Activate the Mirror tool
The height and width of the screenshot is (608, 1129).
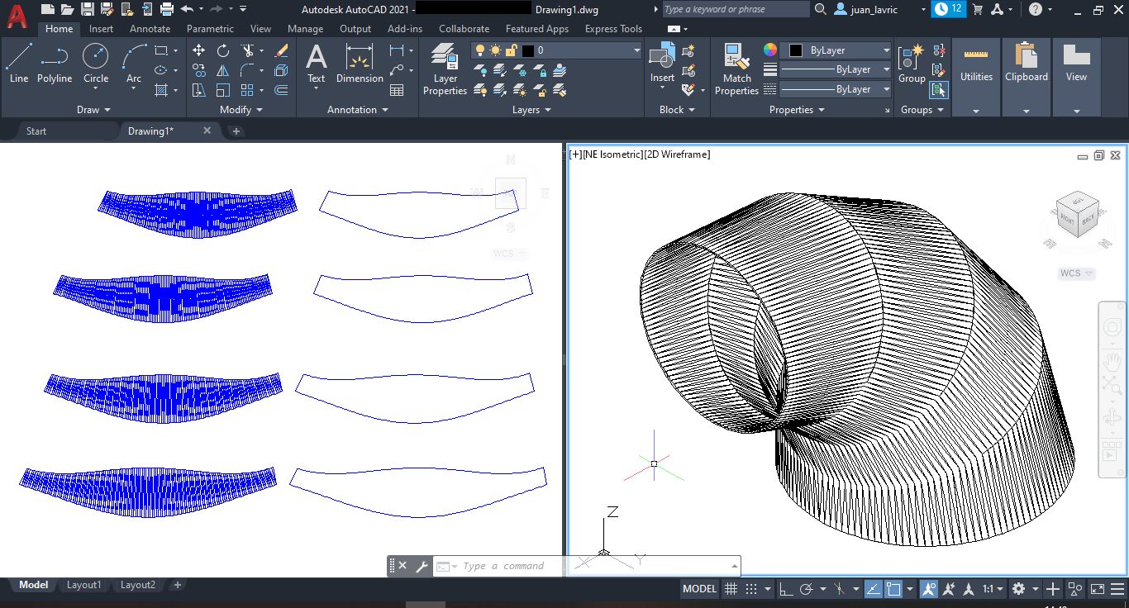click(x=223, y=70)
